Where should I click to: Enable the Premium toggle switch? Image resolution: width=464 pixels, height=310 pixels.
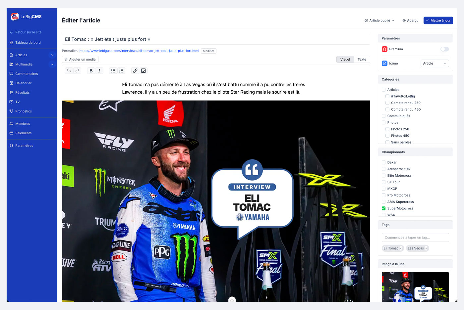444,49
